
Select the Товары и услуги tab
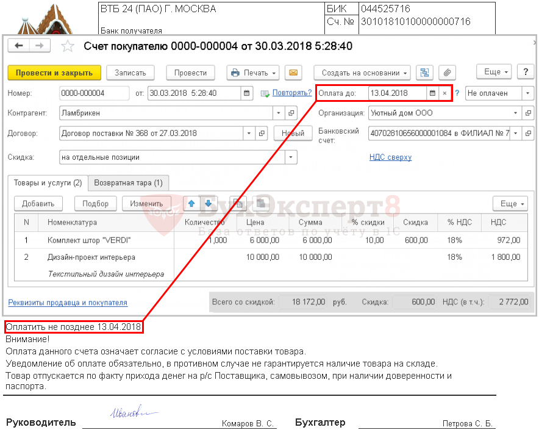pos(48,182)
